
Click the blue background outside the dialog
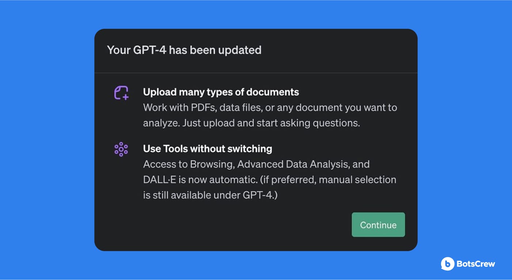pyautogui.click(x=48, y=146)
